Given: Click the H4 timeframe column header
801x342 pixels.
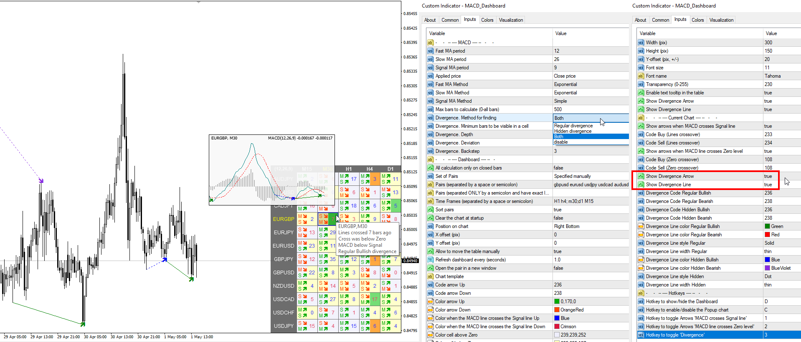Looking at the screenshot, I should [x=370, y=169].
